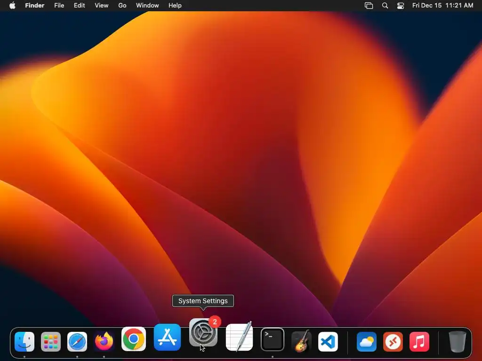The height and width of the screenshot is (361, 482).
Task: Open the Go menu
Action: point(122,5)
